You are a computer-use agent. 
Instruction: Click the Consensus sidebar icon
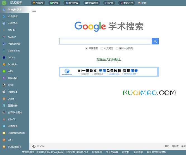click(4, 51)
